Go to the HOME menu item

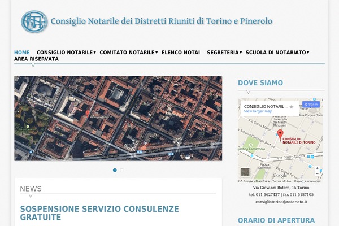[22, 53]
